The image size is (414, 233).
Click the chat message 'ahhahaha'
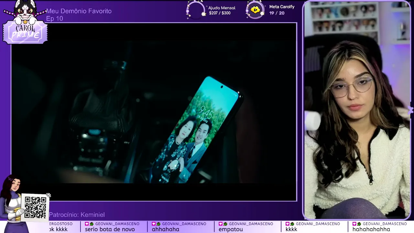point(165,229)
